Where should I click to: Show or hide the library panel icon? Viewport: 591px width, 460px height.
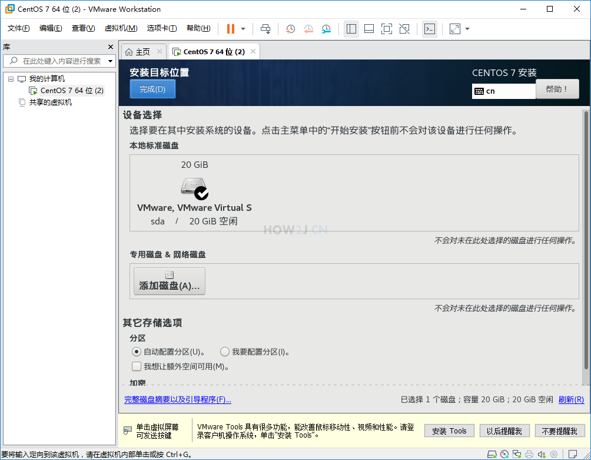[351, 28]
